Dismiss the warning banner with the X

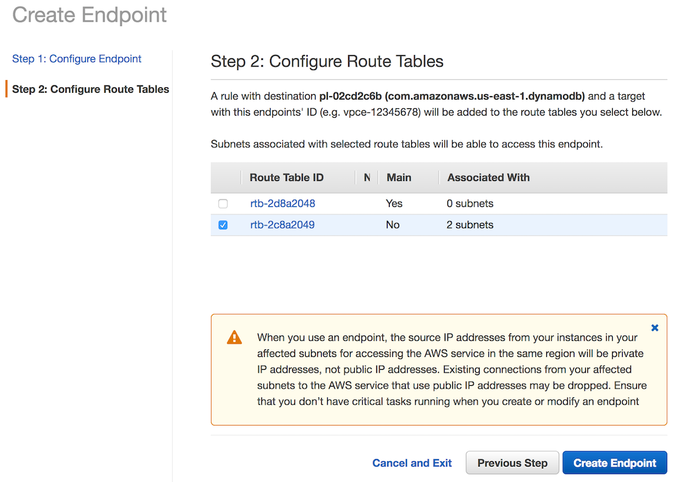[655, 328]
